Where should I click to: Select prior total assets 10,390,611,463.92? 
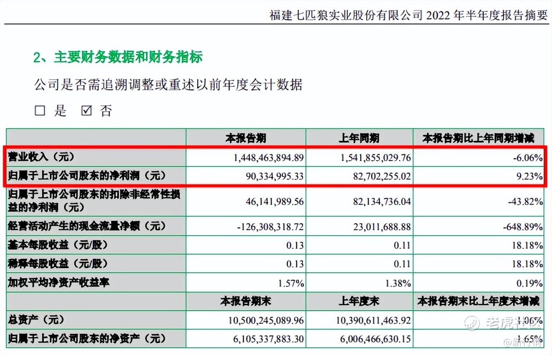[373, 320]
